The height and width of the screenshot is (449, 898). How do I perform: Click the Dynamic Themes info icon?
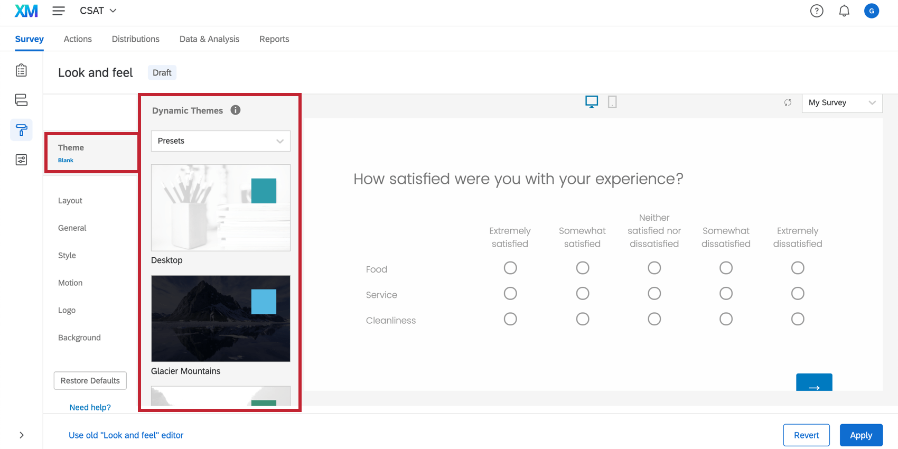(x=236, y=110)
